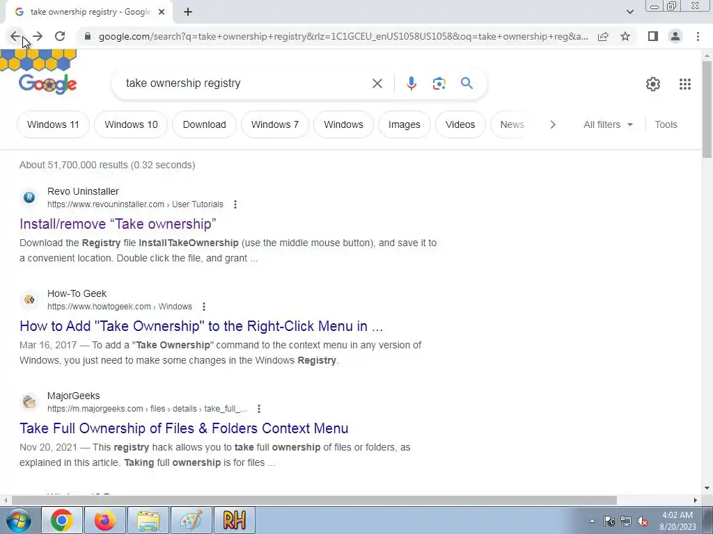Open Take Full Ownership of Files & Folders result
Viewport: 713px width, 534px height.
pos(184,428)
